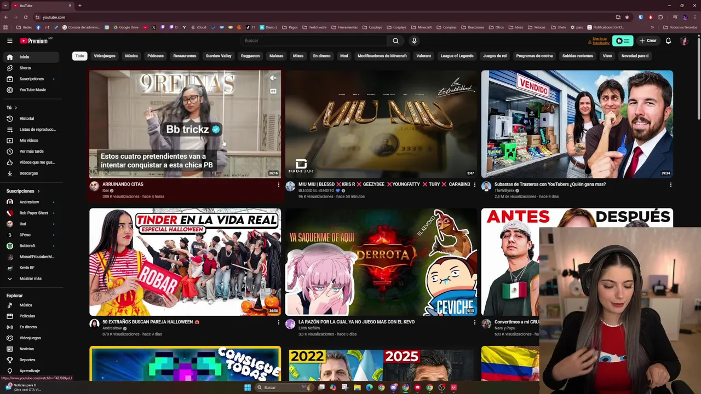The image size is (701, 394).
Task: Open Descargas in the sidebar
Action: point(31,173)
